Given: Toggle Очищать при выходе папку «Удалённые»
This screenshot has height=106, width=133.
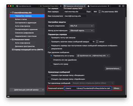Looking at the screenshot, I should (x=49, y=79).
